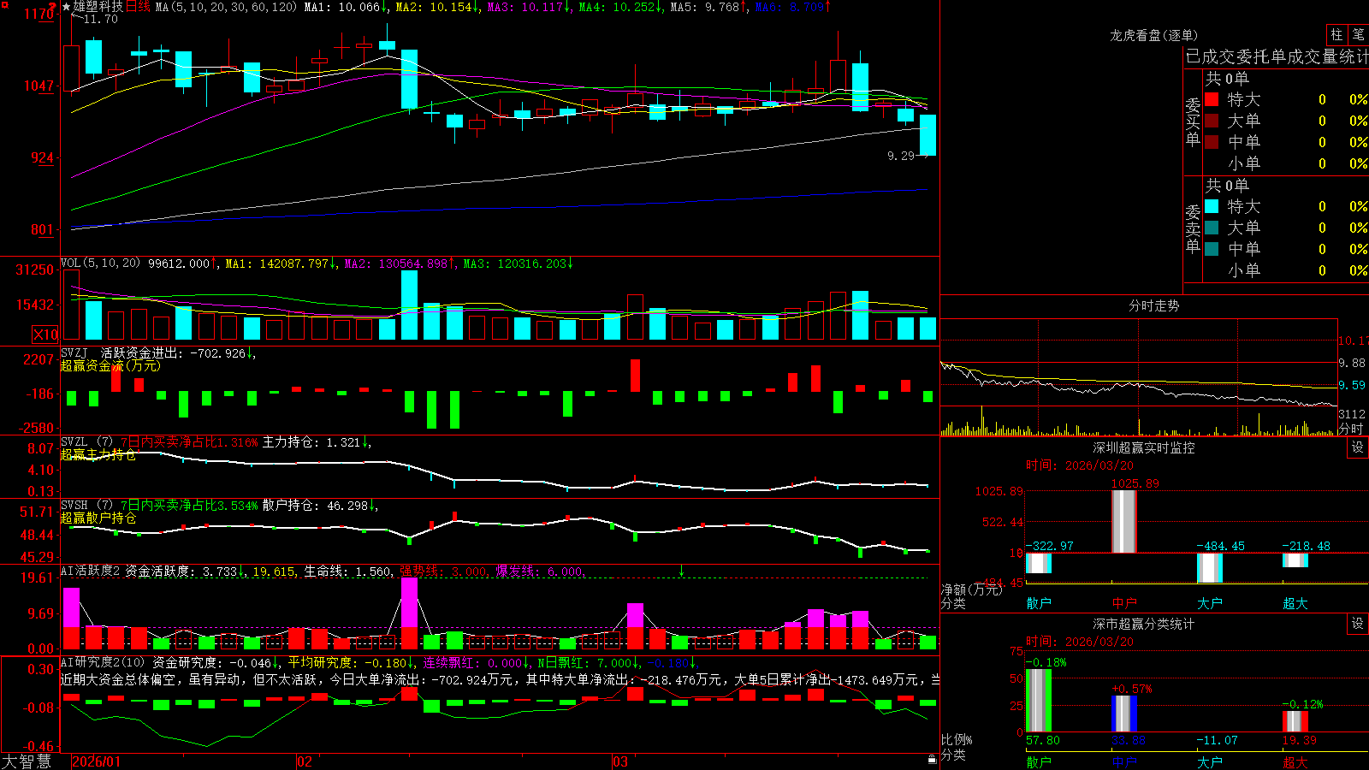Viewport: 1369px width, 770px height.
Task: Click the 分时走势 panel title
Action: pos(1153,305)
